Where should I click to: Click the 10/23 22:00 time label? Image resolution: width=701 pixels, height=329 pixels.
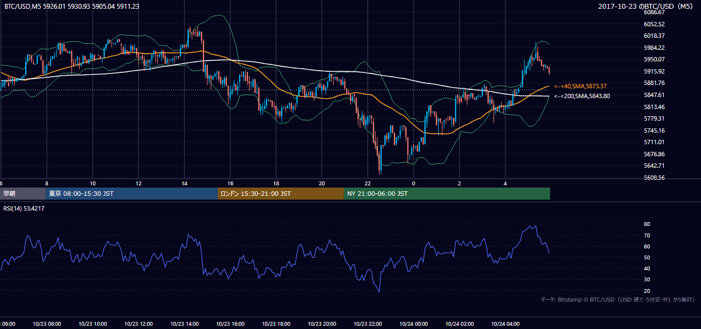[x=368, y=324]
